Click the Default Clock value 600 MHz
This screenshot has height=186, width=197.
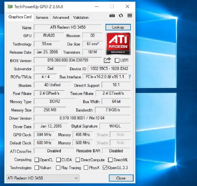44,143
